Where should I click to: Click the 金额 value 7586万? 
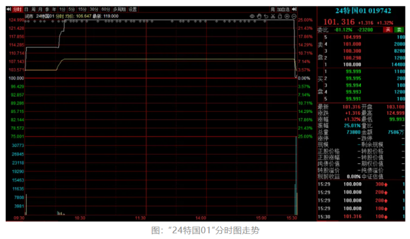396,132
